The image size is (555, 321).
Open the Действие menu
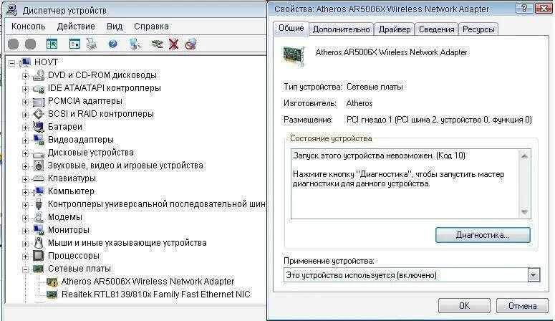76,27
